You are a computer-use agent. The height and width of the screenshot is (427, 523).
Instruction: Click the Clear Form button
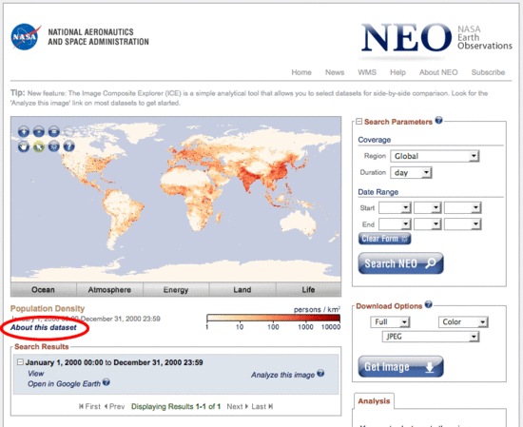coord(384,239)
